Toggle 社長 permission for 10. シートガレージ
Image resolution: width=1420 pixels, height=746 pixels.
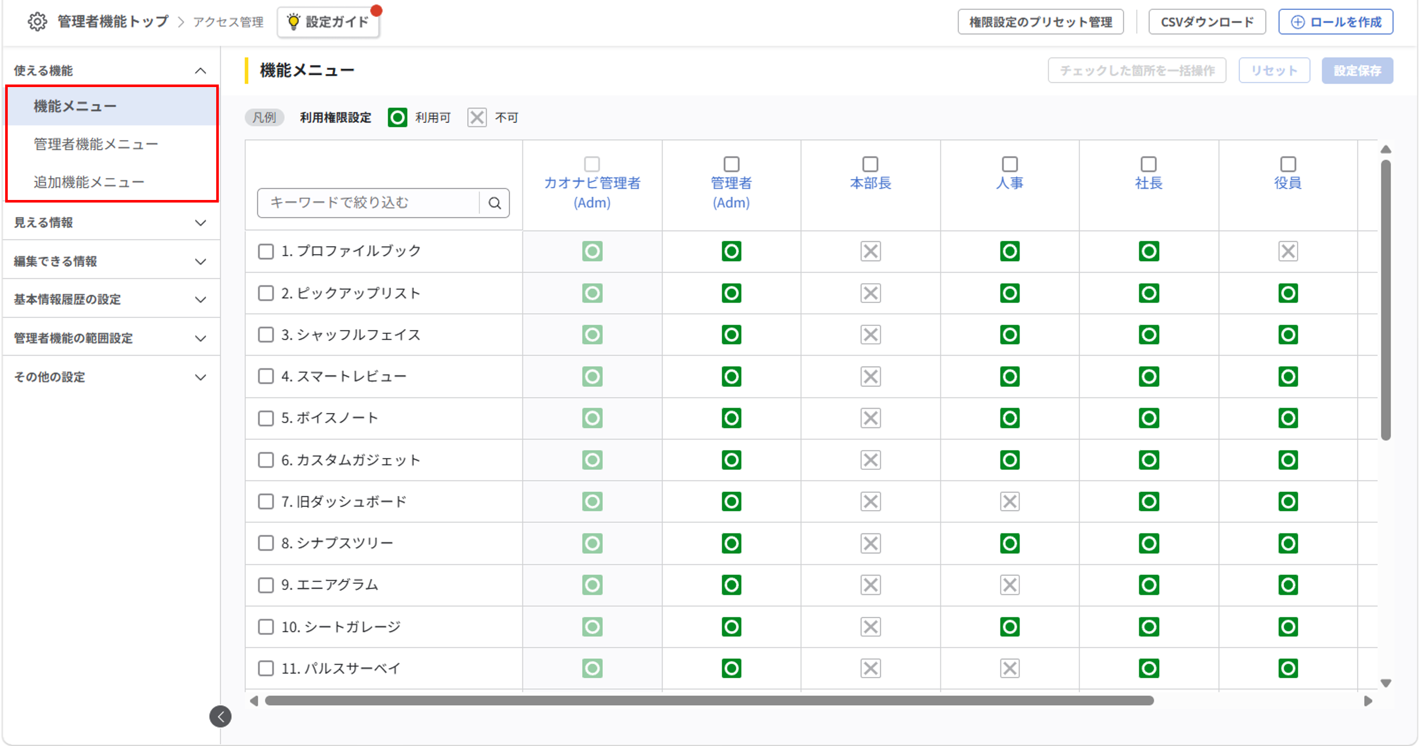pos(1149,626)
